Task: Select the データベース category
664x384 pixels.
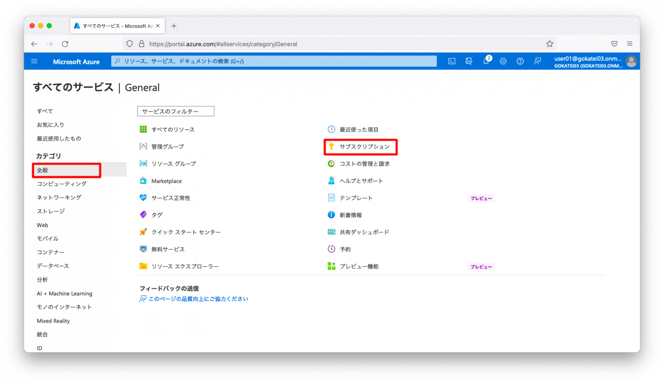Action: coord(53,266)
